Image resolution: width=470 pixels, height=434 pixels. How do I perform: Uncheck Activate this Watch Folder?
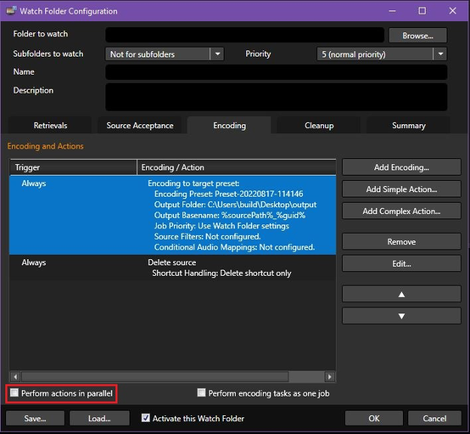[145, 418]
